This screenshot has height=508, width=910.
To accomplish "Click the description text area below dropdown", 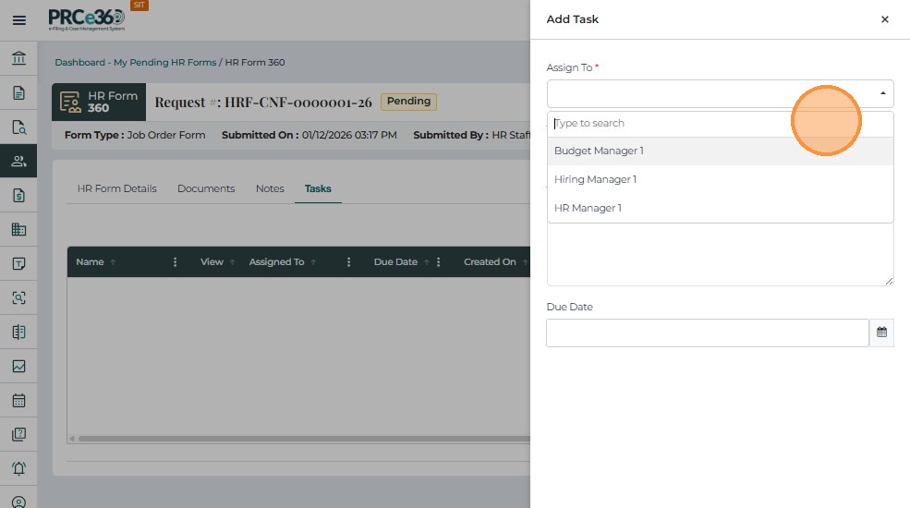I will click(x=721, y=254).
